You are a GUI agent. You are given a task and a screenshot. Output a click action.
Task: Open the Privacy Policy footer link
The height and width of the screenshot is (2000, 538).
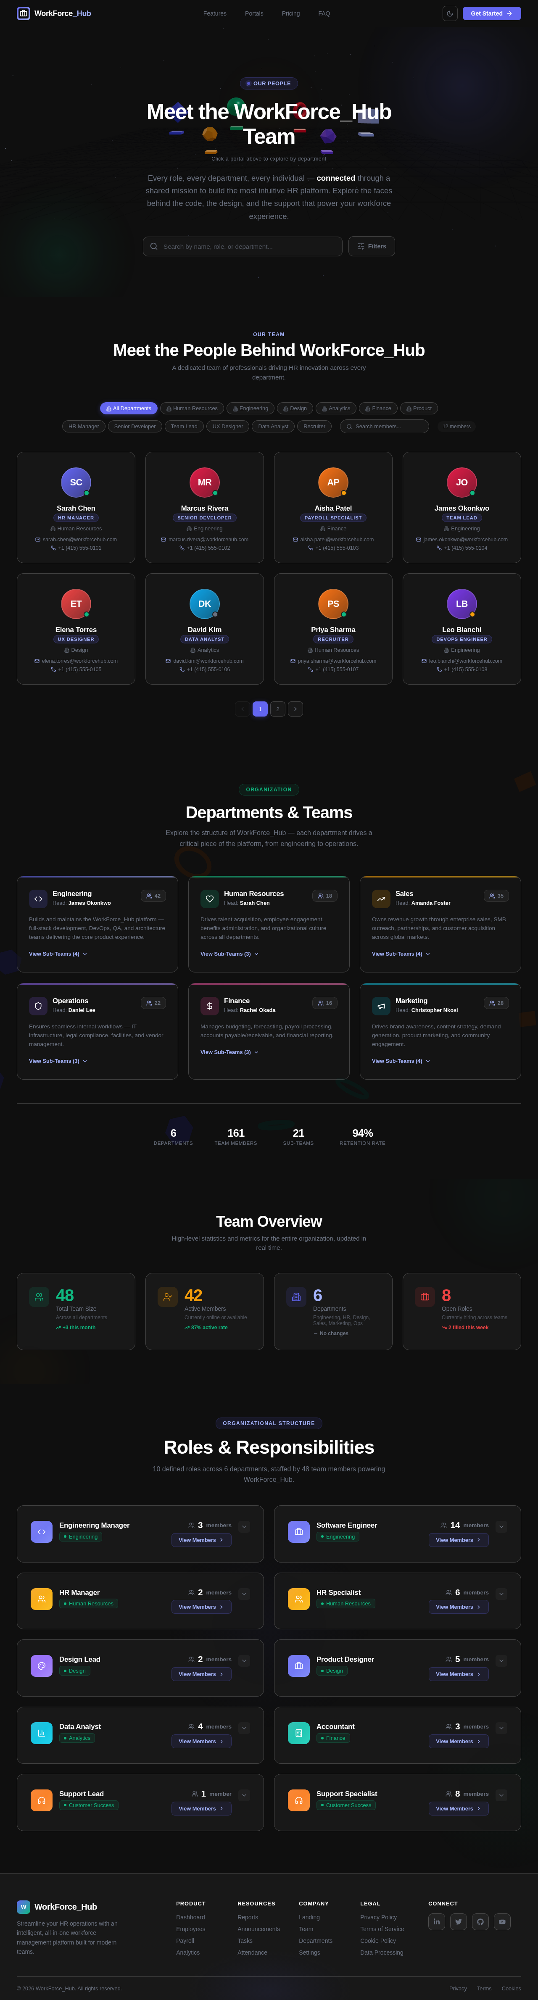[x=378, y=1917]
